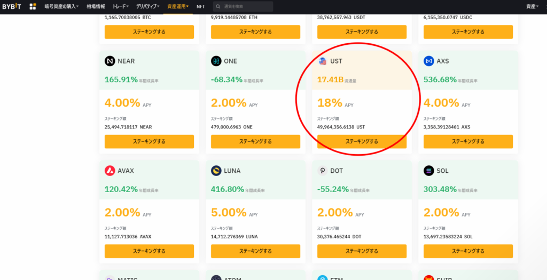Click staked amount 25,494.718117 NEAR
Screen dimensions: 547x280
coord(128,127)
